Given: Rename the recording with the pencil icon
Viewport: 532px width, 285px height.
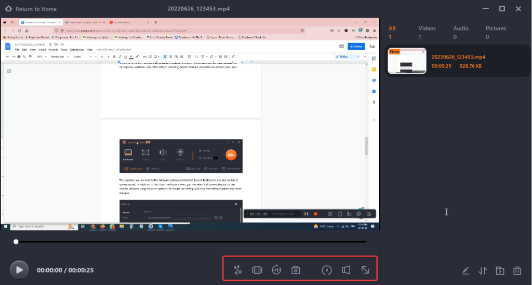Looking at the screenshot, I should click(466, 270).
